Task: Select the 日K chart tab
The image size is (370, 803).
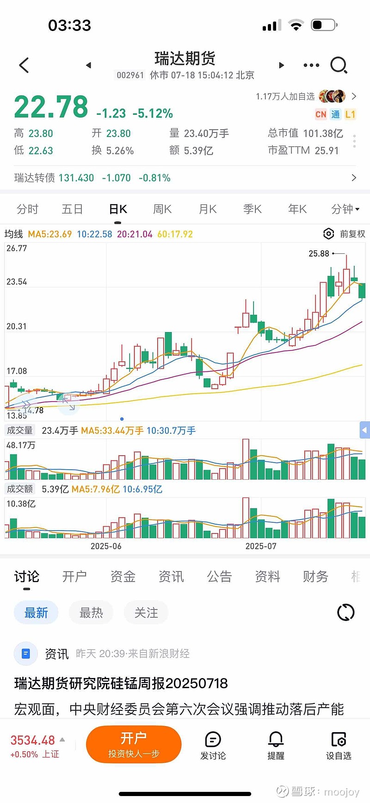Action: point(118,209)
